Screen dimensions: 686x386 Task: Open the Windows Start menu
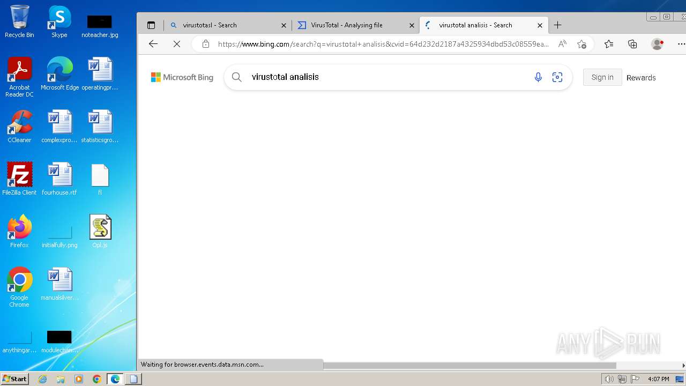[15, 379]
